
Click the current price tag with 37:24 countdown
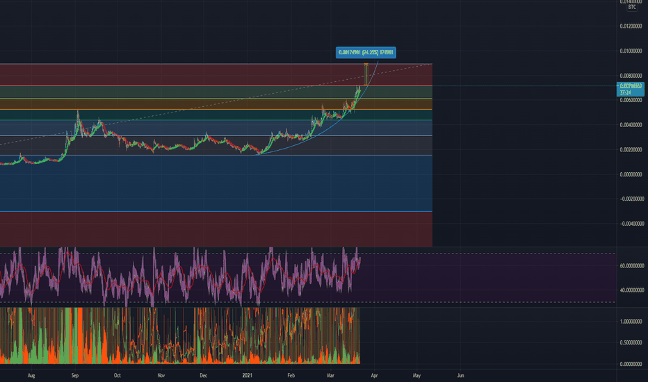point(630,89)
